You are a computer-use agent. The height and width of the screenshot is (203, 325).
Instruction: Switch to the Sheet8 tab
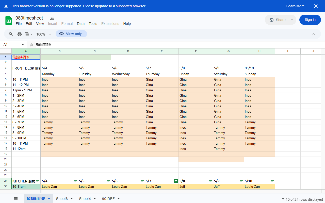(62, 199)
